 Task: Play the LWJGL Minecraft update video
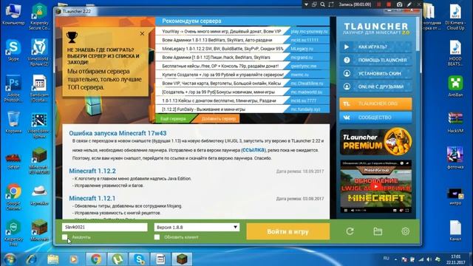376,186
